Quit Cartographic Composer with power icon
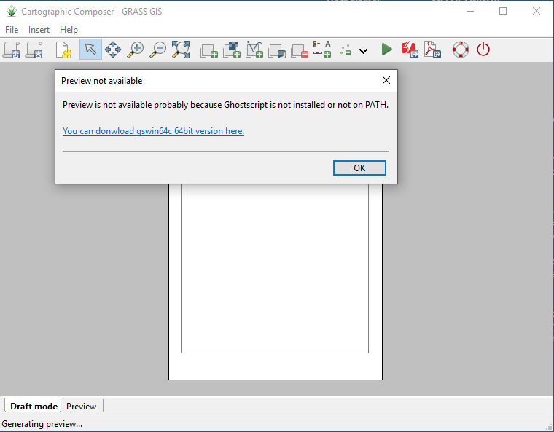Image resolution: width=554 pixels, height=432 pixels. [483, 50]
